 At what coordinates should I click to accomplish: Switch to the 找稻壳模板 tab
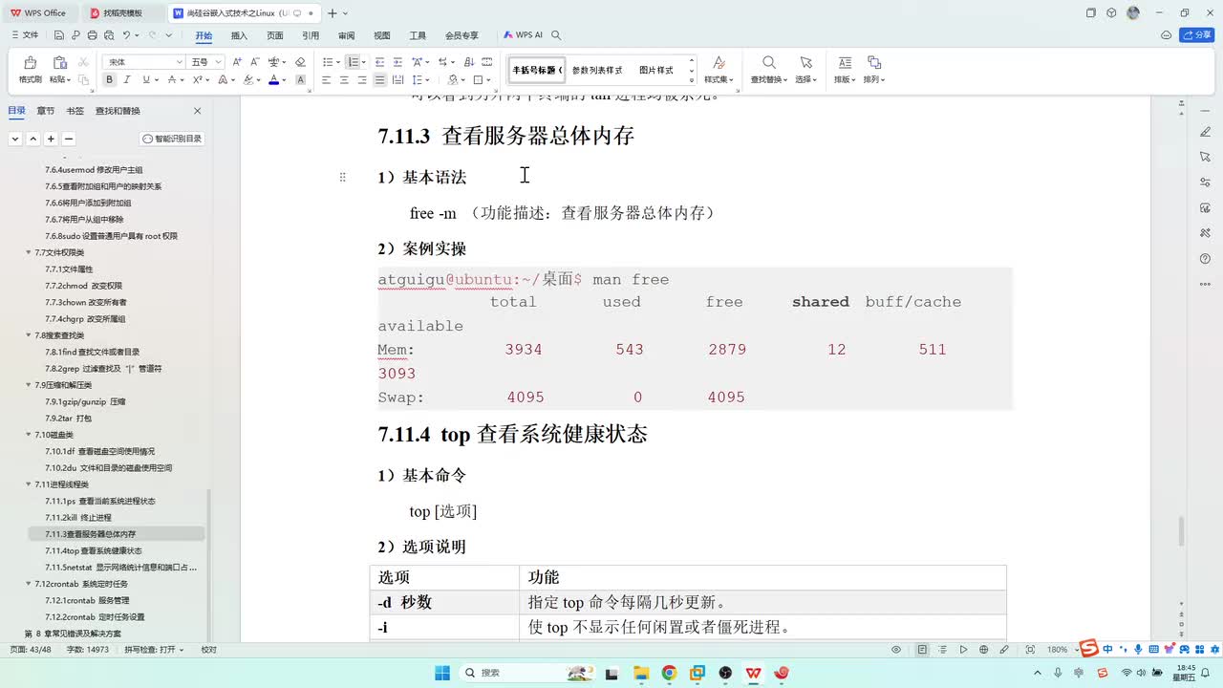(122, 12)
